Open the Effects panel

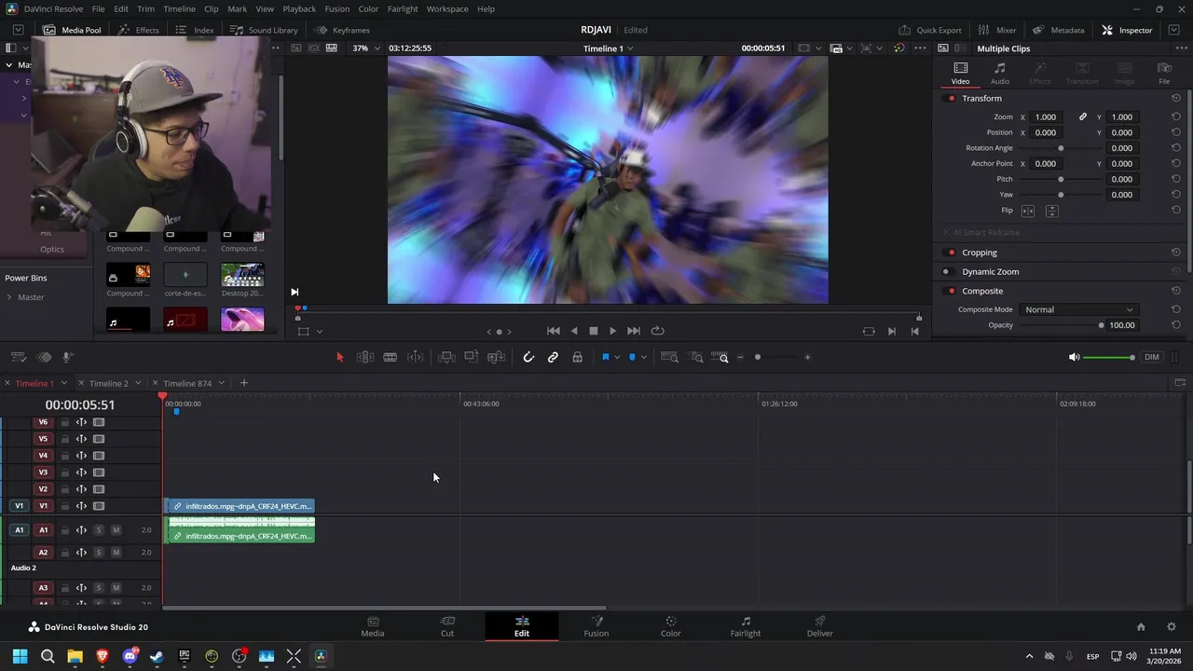(x=138, y=30)
